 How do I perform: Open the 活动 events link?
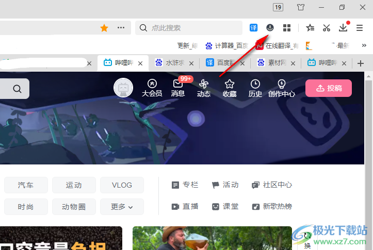pos(225,185)
